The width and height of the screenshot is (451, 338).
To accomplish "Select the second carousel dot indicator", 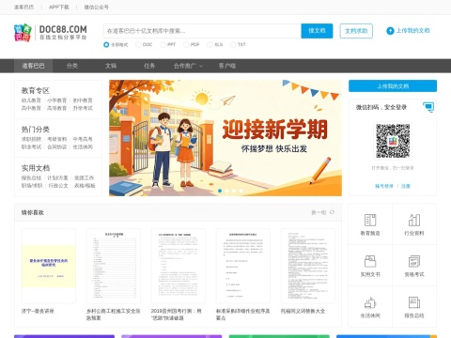I will (226, 191).
